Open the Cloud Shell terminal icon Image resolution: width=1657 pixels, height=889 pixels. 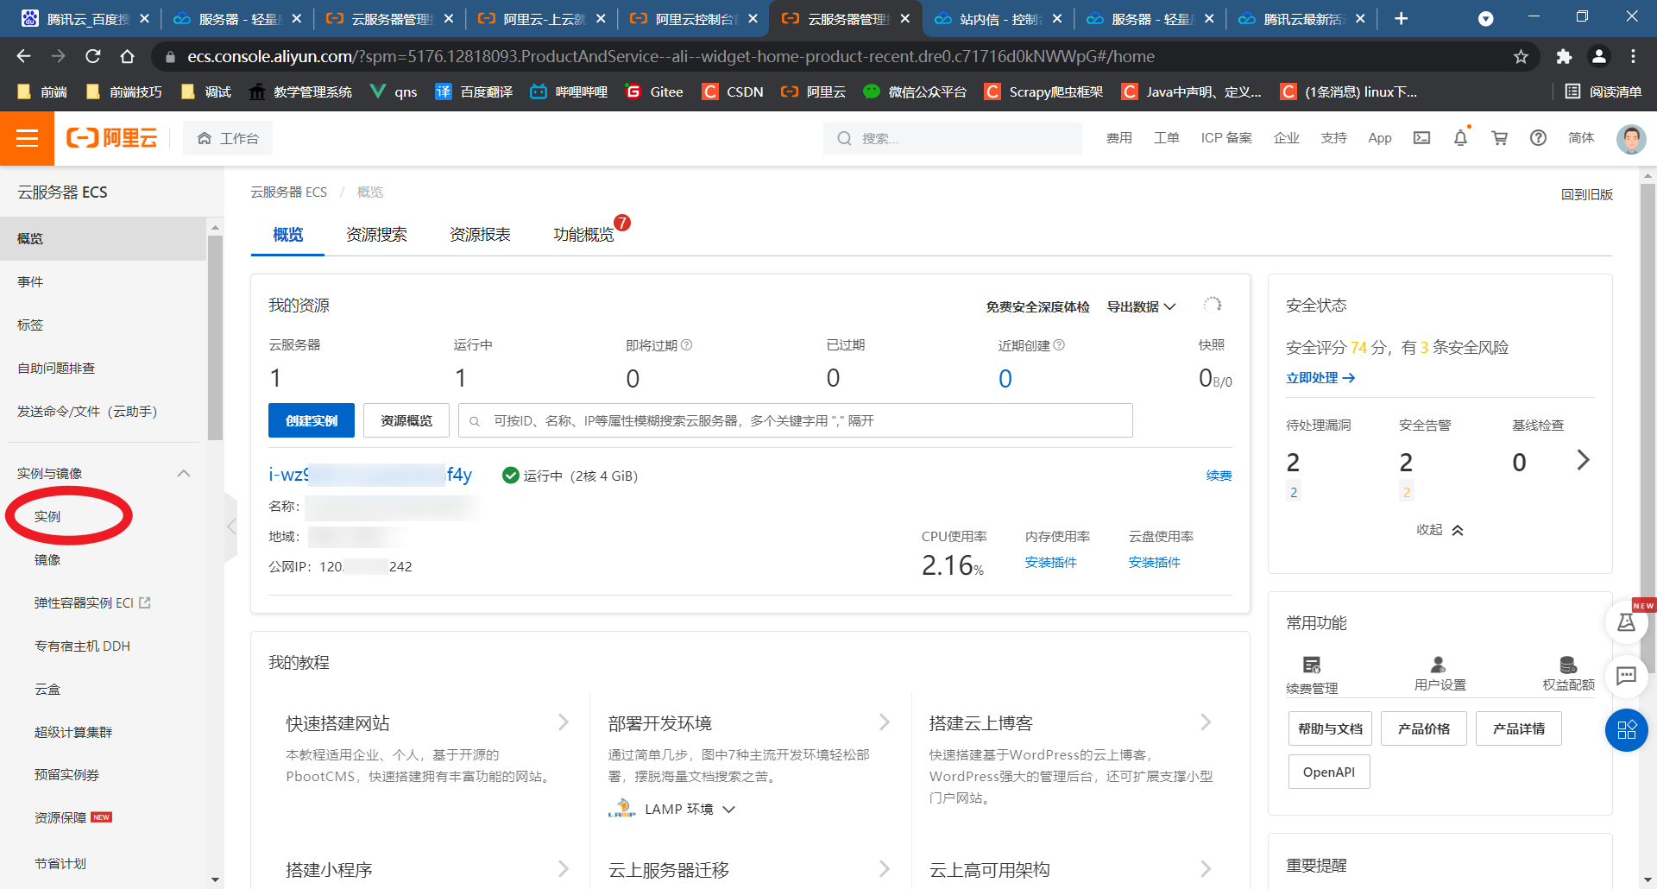[x=1421, y=138]
